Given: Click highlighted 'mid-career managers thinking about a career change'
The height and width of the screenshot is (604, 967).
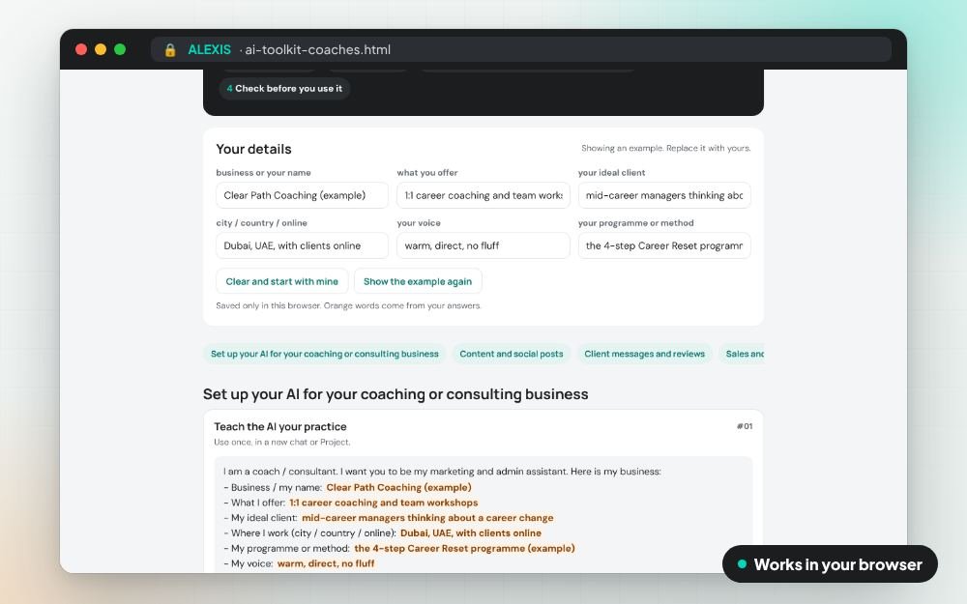Looking at the screenshot, I should (x=427, y=518).
